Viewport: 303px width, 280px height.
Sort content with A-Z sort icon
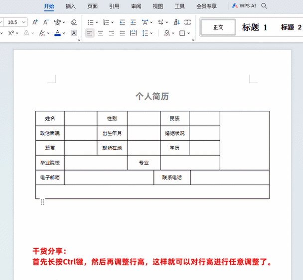[176, 22]
